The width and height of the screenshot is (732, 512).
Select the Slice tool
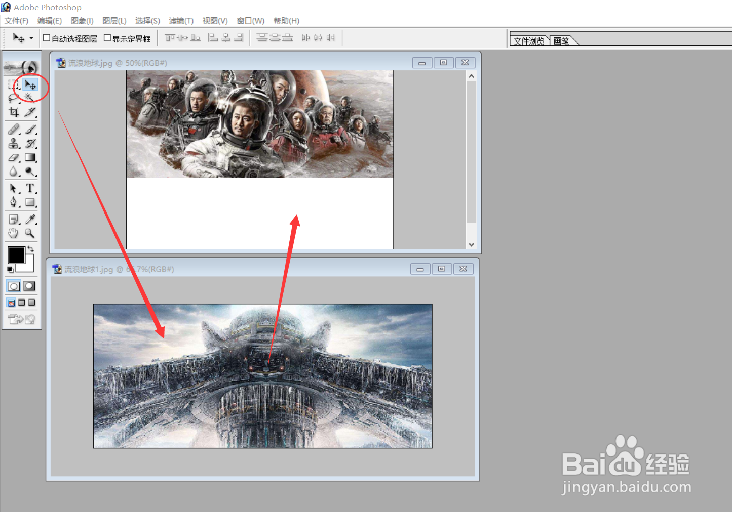tap(30, 112)
